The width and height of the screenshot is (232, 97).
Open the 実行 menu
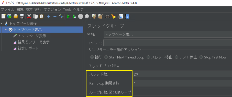click(x=38, y=10)
